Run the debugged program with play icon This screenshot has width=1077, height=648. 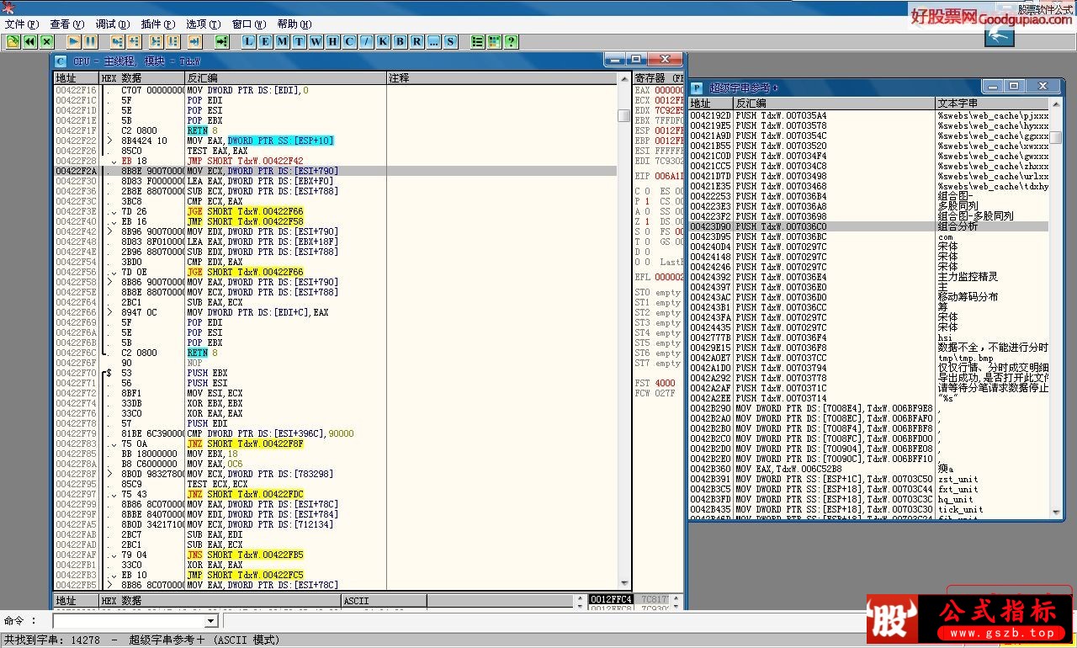pos(74,41)
